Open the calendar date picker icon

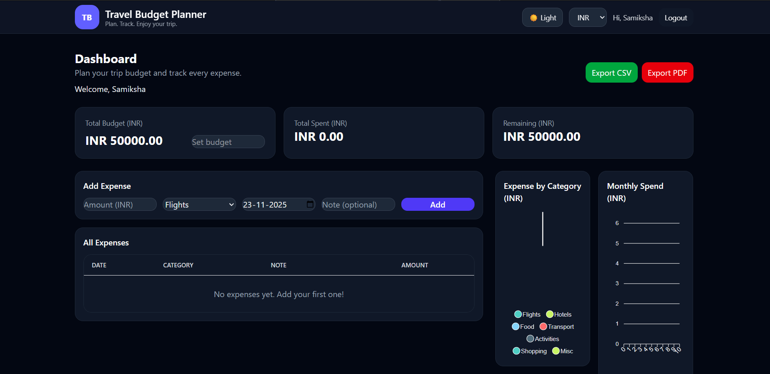(x=310, y=204)
